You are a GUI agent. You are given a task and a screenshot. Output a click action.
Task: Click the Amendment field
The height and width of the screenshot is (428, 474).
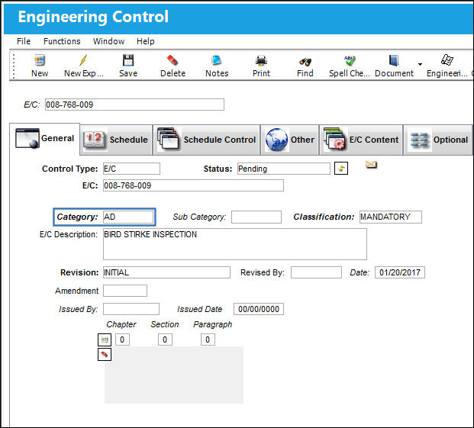click(x=125, y=291)
